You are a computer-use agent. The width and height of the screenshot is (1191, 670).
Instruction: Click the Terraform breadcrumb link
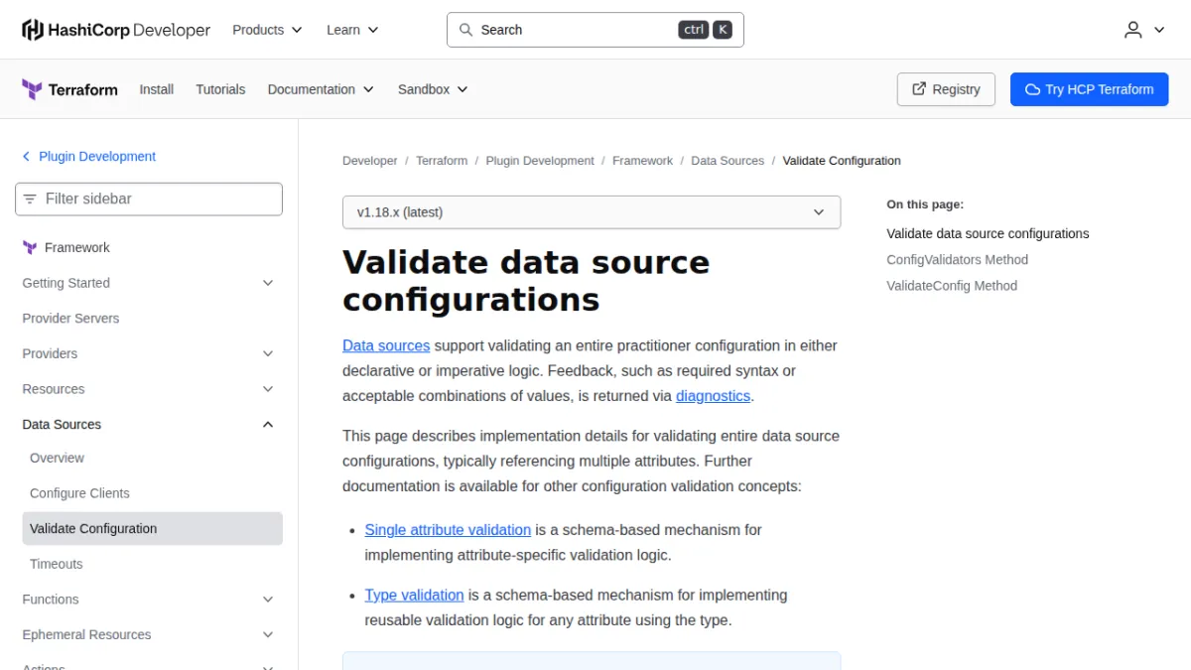pos(442,161)
